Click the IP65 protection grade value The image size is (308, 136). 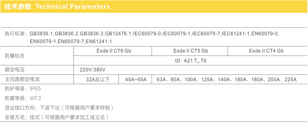[36, 89]
